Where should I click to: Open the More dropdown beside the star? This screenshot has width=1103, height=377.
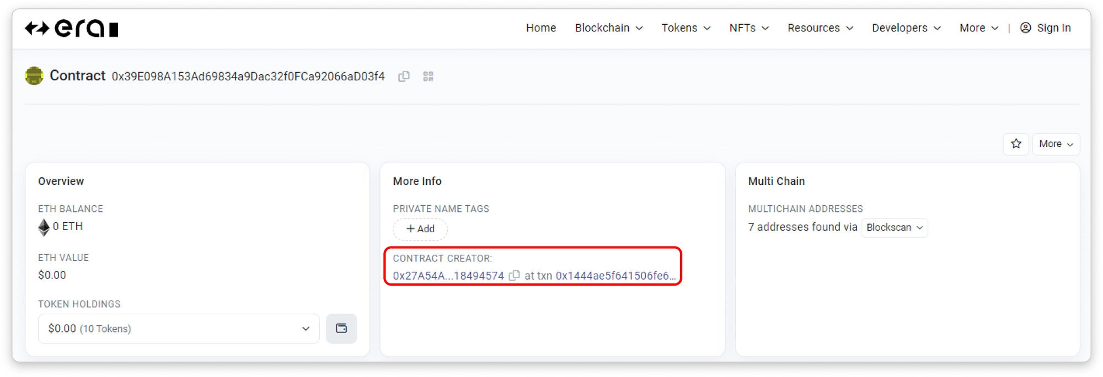[x=1056, y=144]
